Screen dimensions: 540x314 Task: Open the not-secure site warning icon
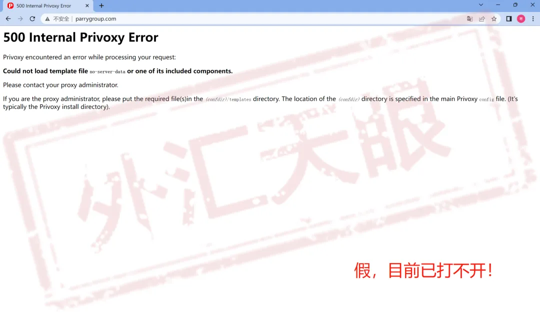pos(47,19)
